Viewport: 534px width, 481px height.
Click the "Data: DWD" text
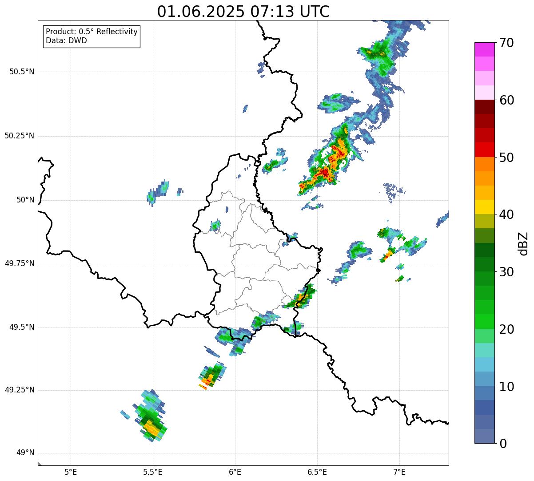click(x=66, y=40)
